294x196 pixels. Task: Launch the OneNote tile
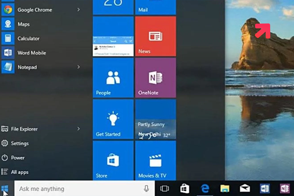point(156,78)
